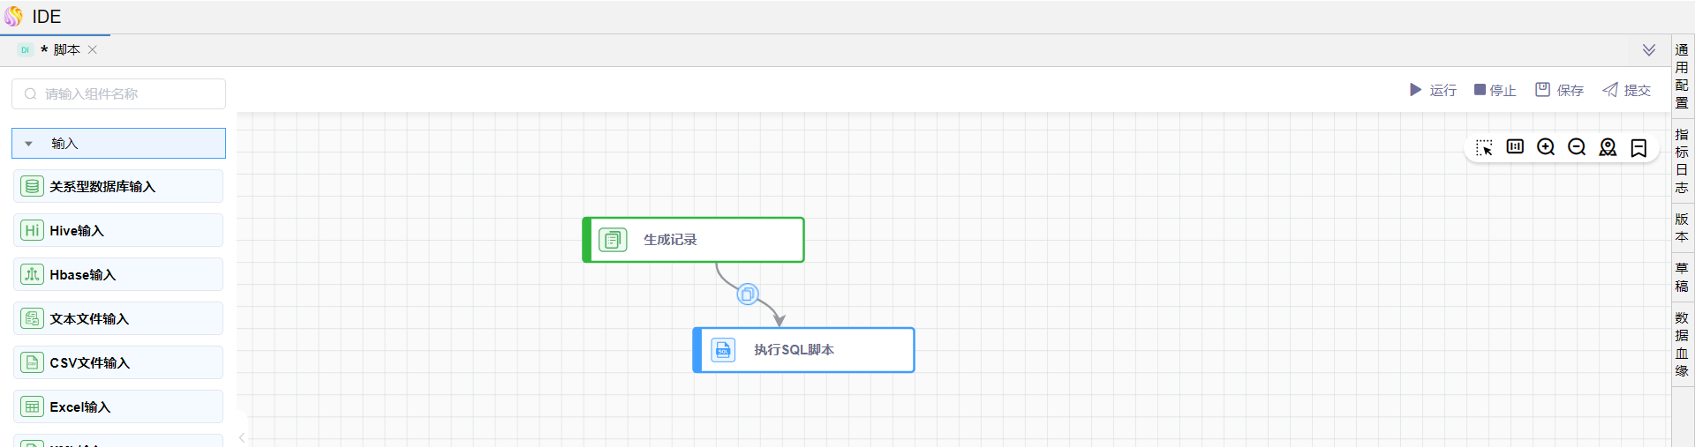The width and height of the screenshot is (1695, 447).
Task: Collapse the left component panel
Action: (x=242, y=437)
